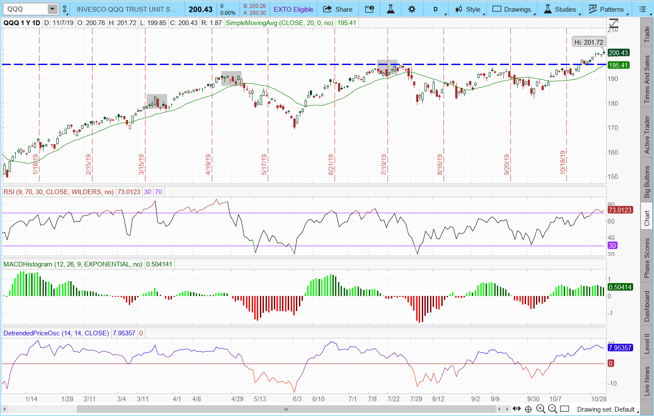Click the Share button

(x=338, y=9)
